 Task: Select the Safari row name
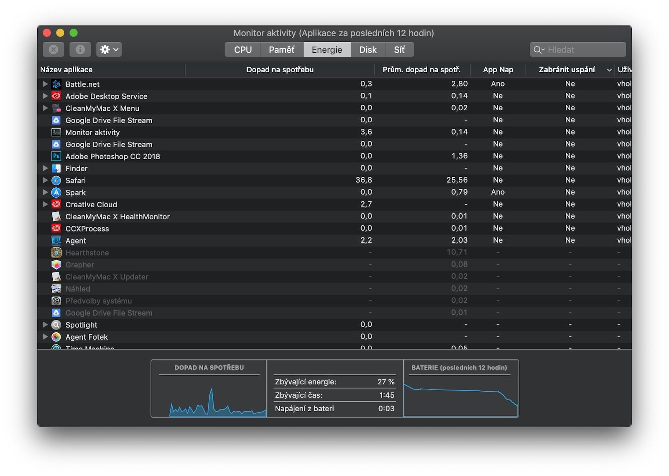pos(76,181)
